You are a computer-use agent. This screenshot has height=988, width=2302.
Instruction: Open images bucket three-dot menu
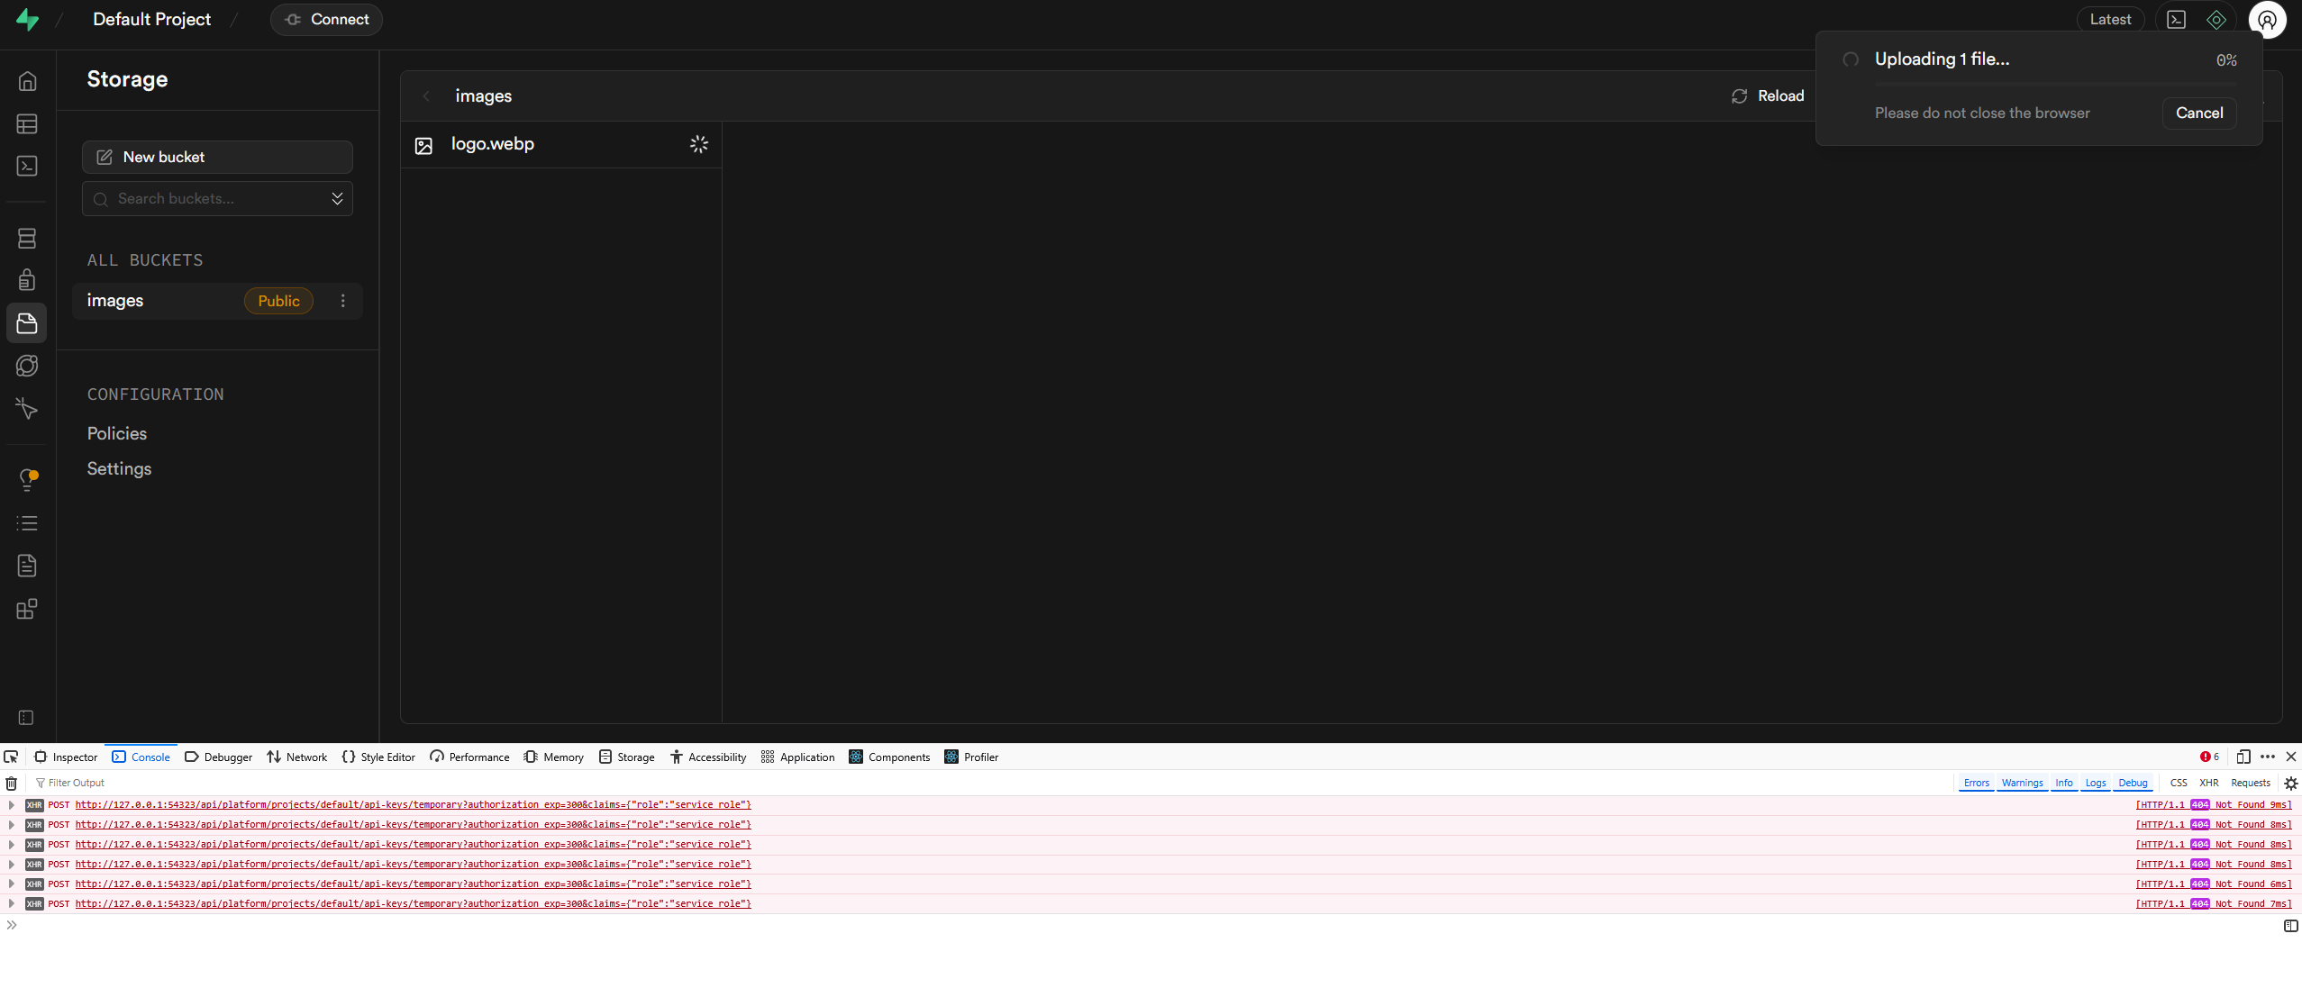coord(342,301)
